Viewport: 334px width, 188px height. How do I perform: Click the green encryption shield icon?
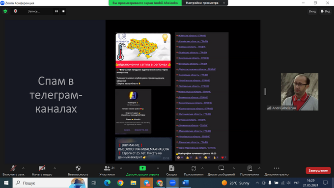(x=5, y=11)
